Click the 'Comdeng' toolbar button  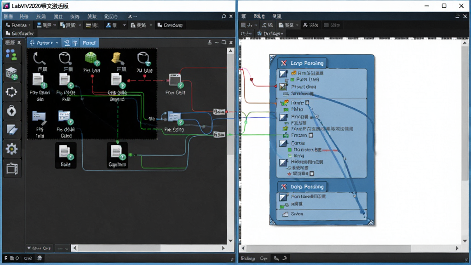pyautogui.click(x=170, y=25)
